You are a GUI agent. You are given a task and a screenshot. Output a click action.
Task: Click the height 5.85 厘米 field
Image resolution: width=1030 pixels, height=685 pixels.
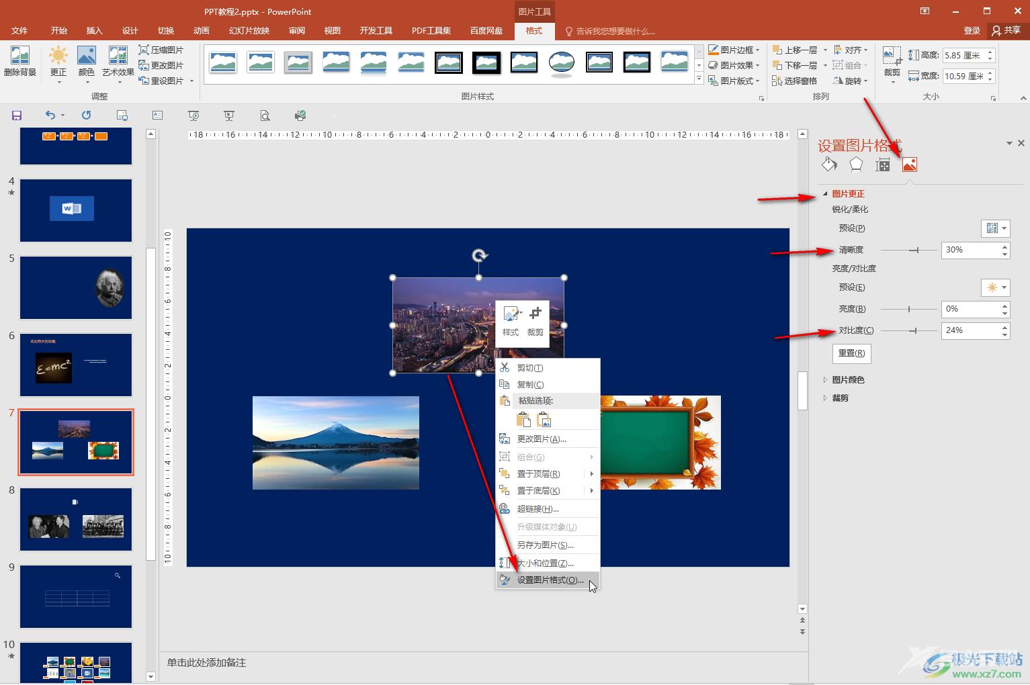[964, 55]
